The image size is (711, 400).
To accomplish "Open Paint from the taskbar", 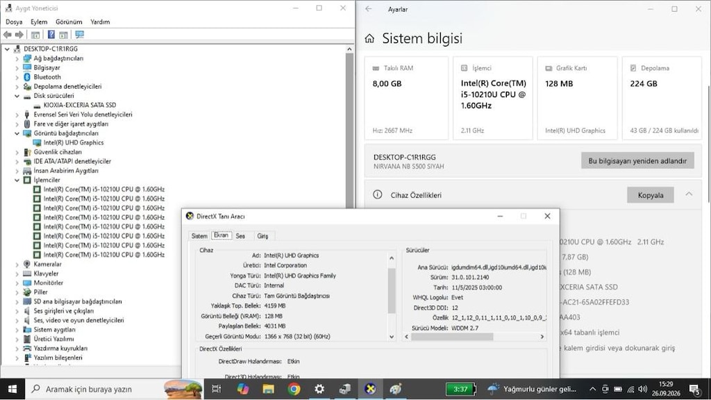I will tap(395, 389).
